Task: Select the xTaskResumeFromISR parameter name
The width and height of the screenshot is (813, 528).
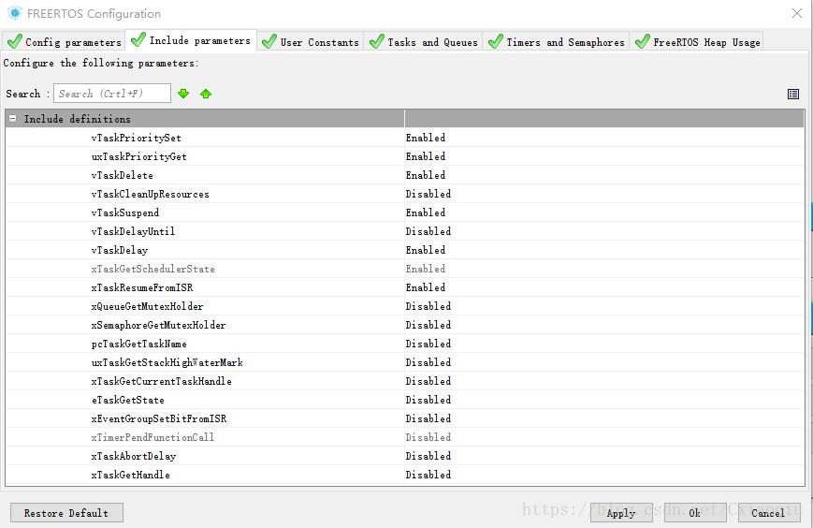Action: click(142, 287)
